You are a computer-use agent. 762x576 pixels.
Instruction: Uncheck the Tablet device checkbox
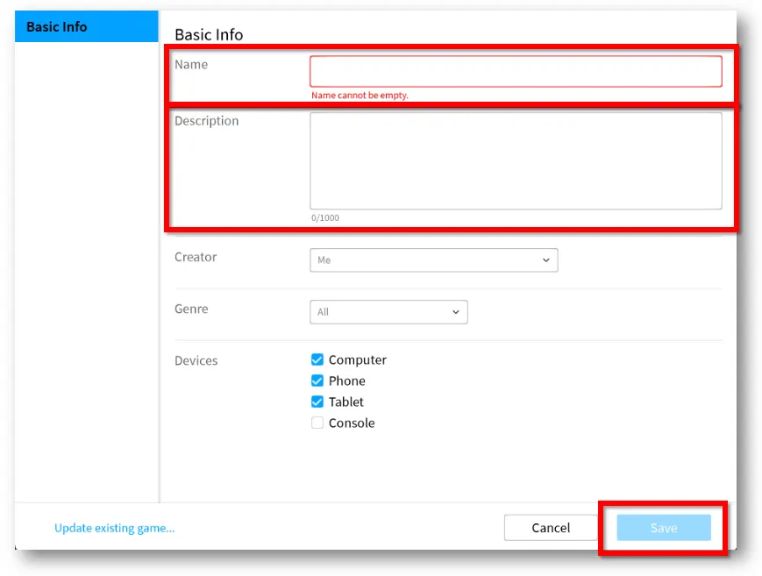pos(317,402)
